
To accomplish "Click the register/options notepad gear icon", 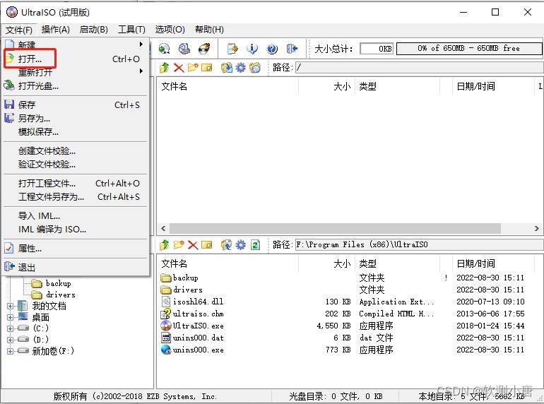I will pos(232,49).
